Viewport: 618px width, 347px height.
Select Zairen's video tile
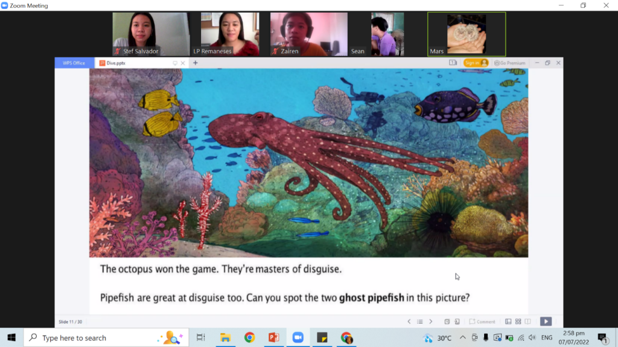click(x=309, y=34)
